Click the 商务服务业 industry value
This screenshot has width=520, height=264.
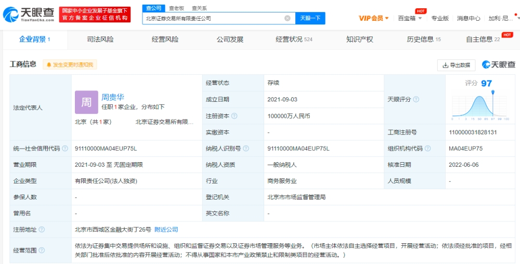pyautogui.click(x=282, y=181)
